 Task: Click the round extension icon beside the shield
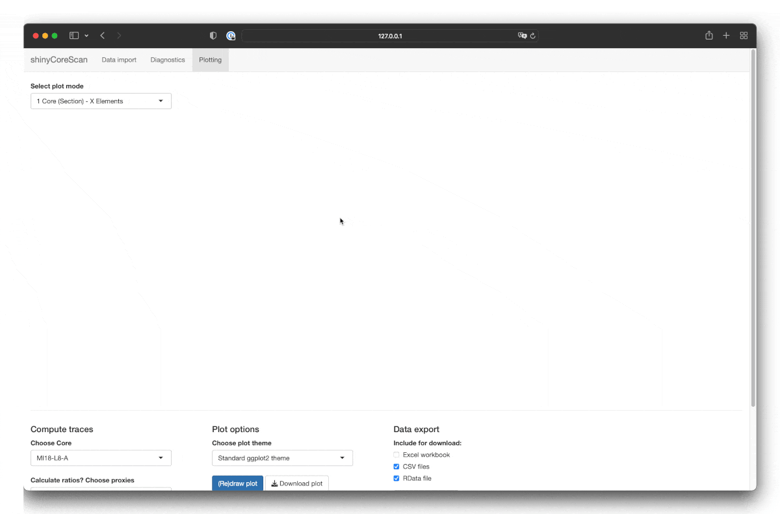(231, 36)
